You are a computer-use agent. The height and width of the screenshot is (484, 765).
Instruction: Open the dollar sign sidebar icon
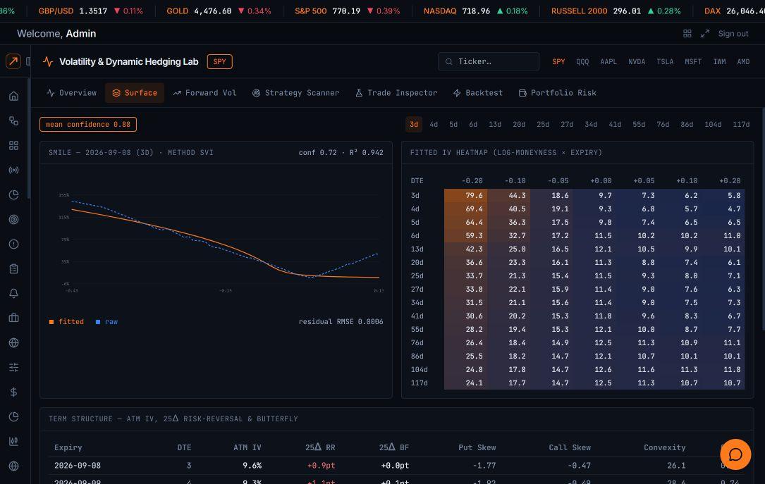[x=13, y=392]
